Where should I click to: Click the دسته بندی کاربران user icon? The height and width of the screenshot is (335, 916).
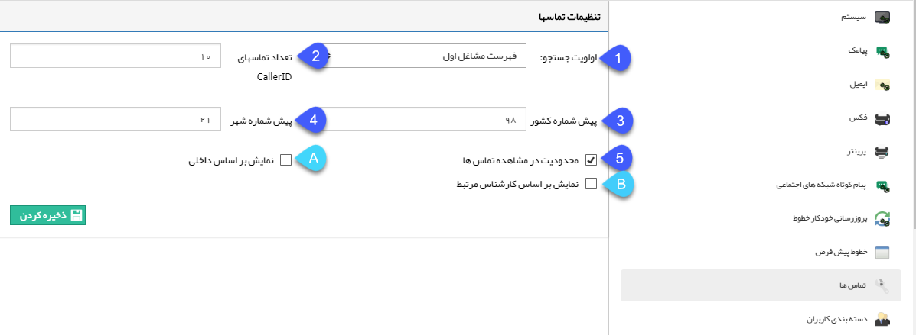882,319
